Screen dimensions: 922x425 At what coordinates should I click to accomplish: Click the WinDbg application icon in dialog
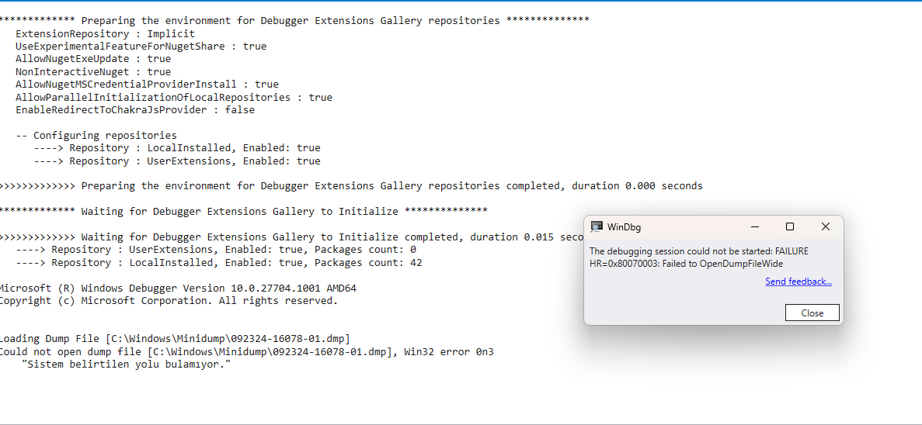click(597, 226)
